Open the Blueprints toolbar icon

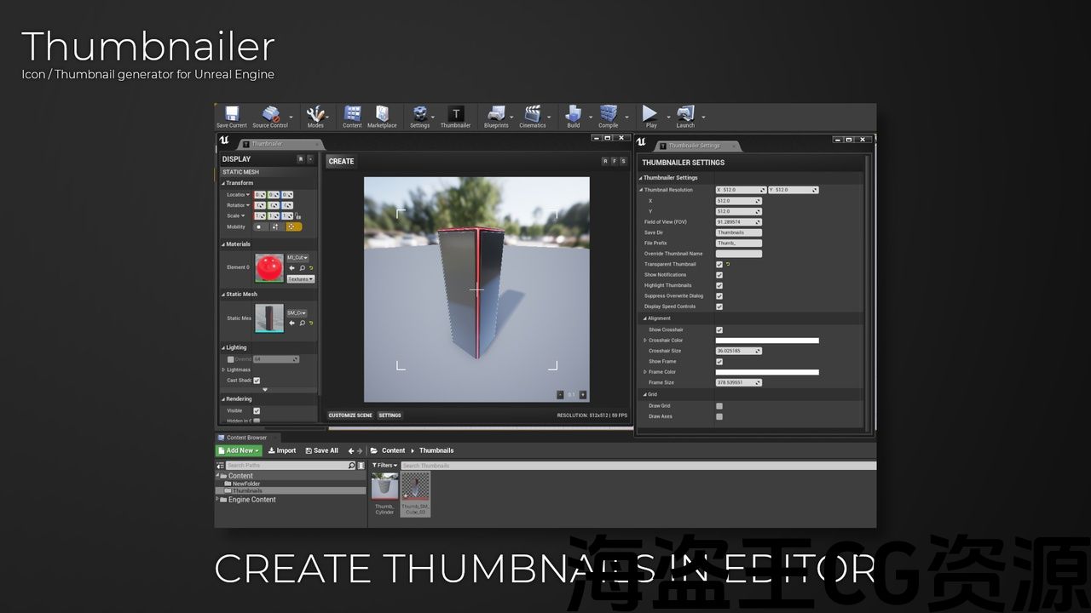click(x=496, y=114)
